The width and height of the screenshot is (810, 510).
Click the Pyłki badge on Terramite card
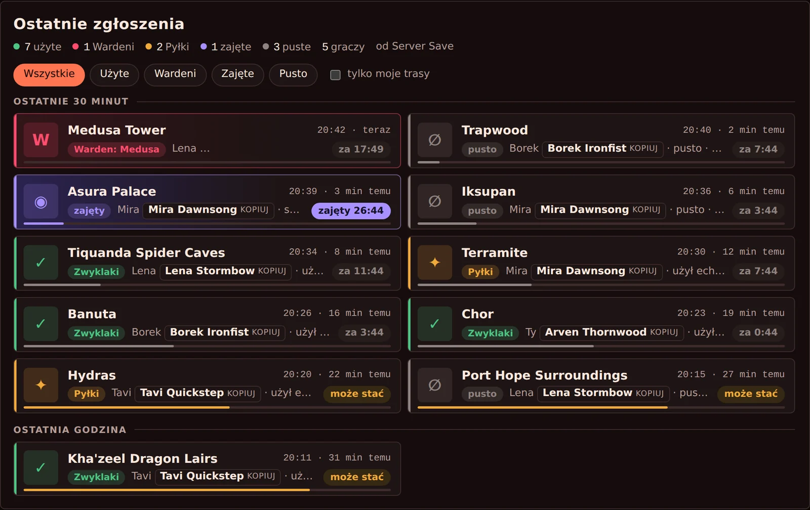(480, 272)
